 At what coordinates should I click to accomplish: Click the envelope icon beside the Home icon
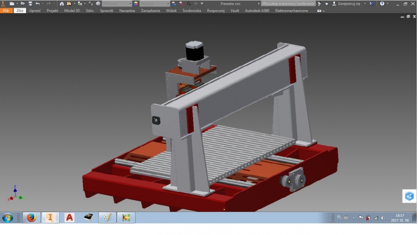pos(69,4)
